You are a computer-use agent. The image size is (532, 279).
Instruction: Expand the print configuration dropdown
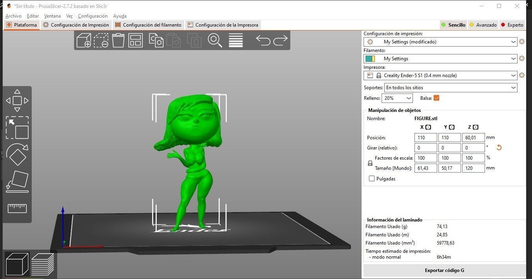440,42
